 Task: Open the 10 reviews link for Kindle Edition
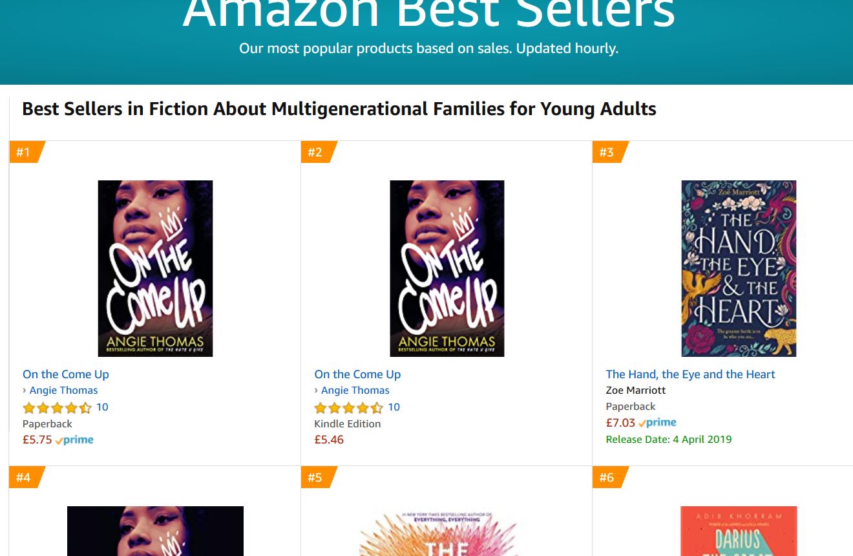click(x=394, y=407)
